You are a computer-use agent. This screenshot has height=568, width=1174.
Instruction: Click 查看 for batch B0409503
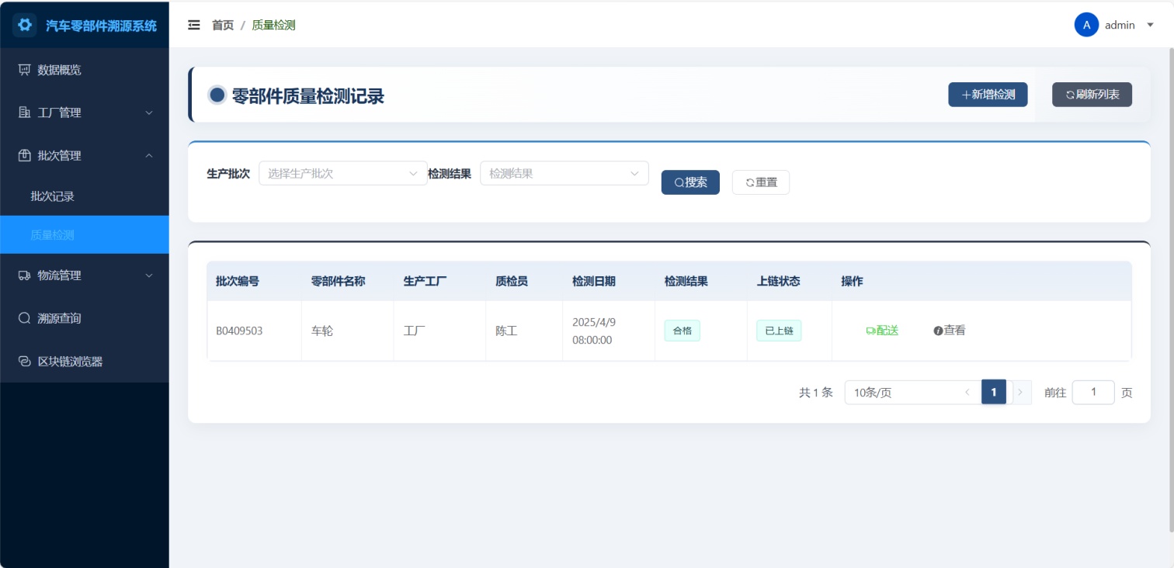click(950, 331)
